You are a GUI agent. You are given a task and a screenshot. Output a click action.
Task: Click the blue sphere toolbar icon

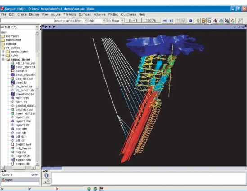[x=190, y=21]
